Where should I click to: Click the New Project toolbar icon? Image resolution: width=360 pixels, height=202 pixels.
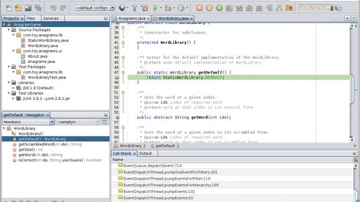19,8
